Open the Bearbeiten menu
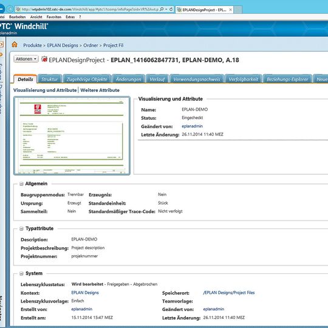 pos(18,17)
